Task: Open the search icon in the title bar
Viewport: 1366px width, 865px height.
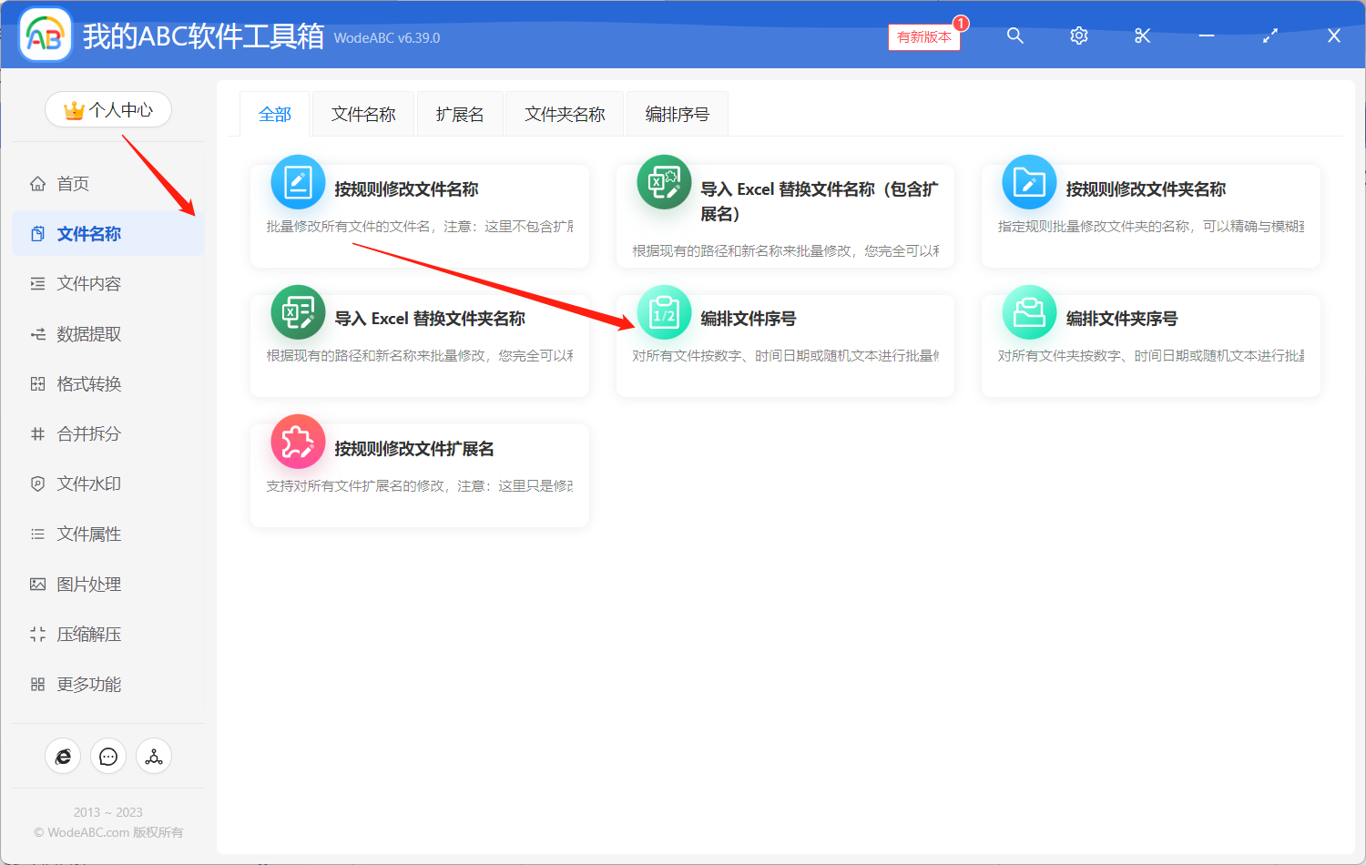Action: click(1014, 36)
